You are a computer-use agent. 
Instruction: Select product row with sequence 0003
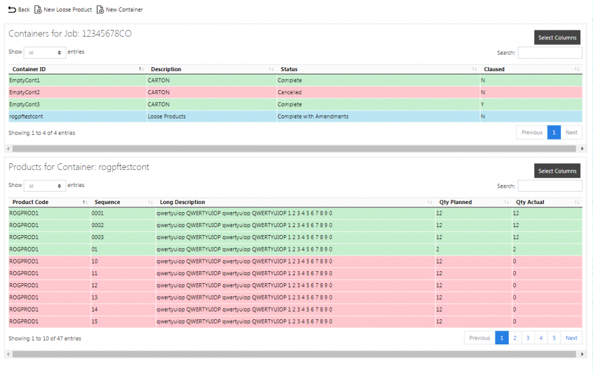[295, 237]
